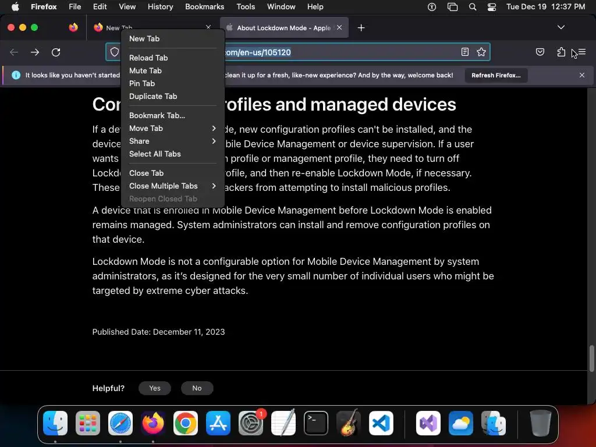This screenshot has width=596, height=447.
Task: Answer Yes to Helpful question
Action: point(155,388)
